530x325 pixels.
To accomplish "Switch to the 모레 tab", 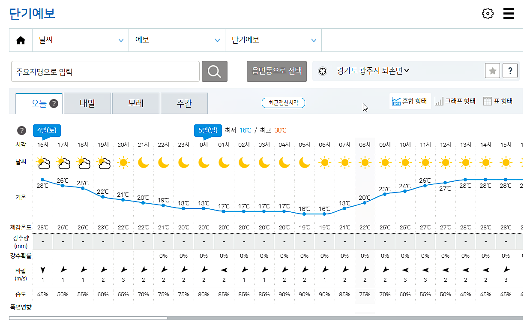I will click(x=136, y=103).
